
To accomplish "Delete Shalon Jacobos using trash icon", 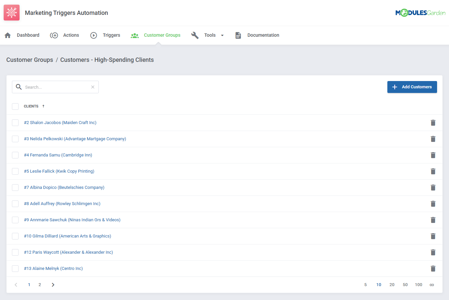I will pyautogui.click(x=433, y=123).
